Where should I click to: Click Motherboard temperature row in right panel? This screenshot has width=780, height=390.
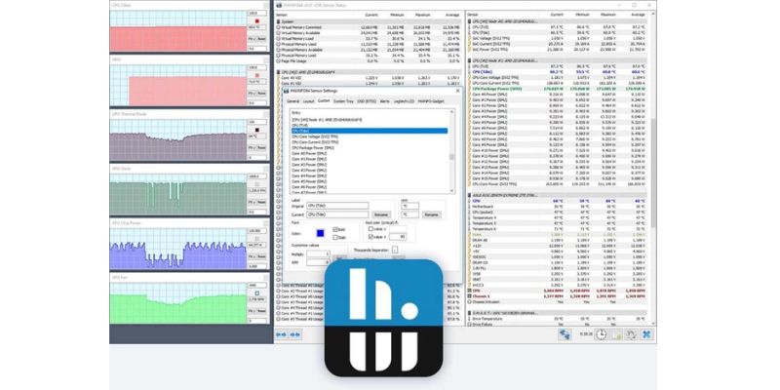tap(558, 207)
